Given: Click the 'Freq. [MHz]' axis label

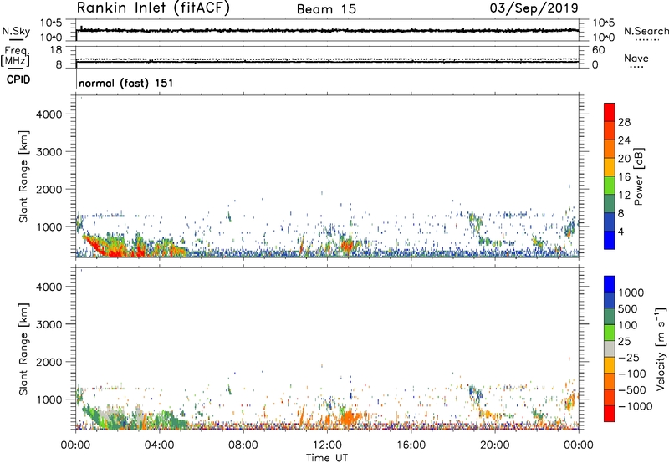Looking at the screenshot, I should point(16,56).
